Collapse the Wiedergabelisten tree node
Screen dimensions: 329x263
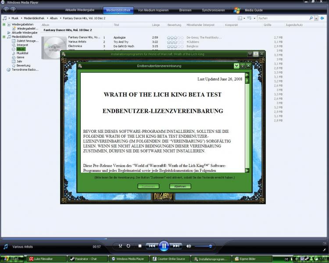(x=4, y=25)
